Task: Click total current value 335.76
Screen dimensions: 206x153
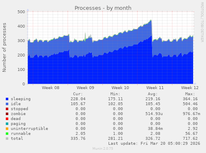Action: tap(78, 139)
